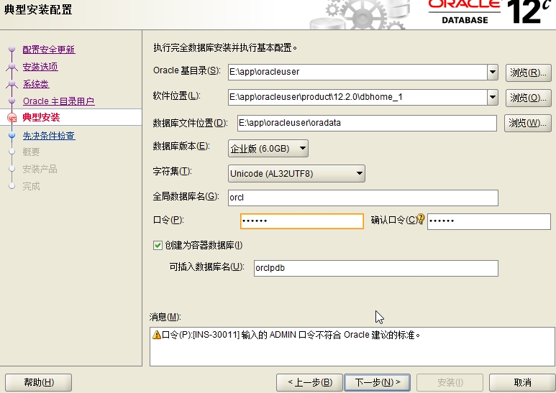Click 浏览(W) button for database files
Screen dimensions: 556x393
(527, 123)
